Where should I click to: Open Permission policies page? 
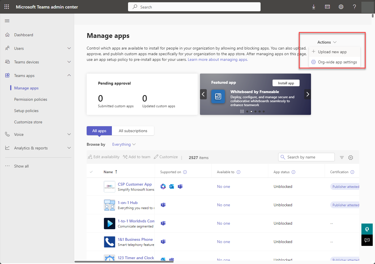point(31,99)
